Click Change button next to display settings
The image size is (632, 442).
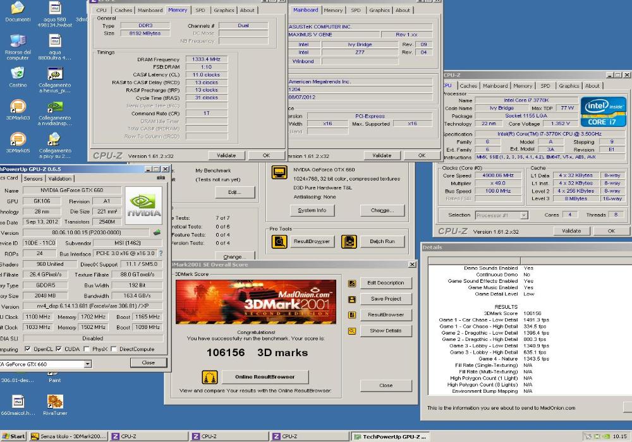(382, 210)
